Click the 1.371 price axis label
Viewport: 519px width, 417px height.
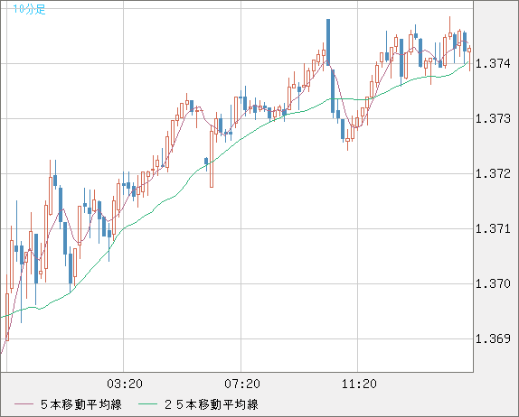[493, 228]
